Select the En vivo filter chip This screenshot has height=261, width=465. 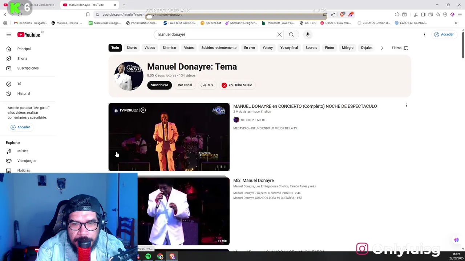coord(250,48)
